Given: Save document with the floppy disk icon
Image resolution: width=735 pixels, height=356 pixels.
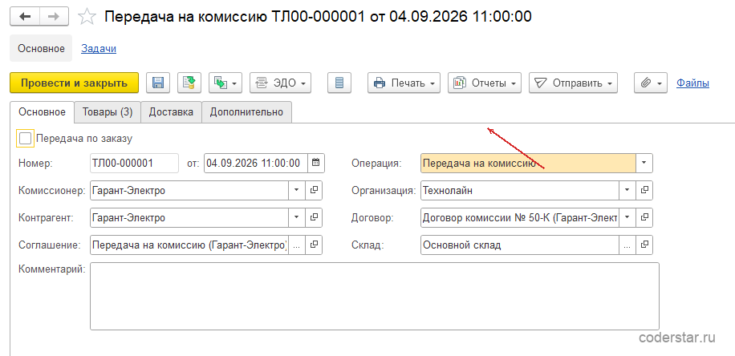Looking at the screenshot, I should pyautogui.click(x=158, y=83).
